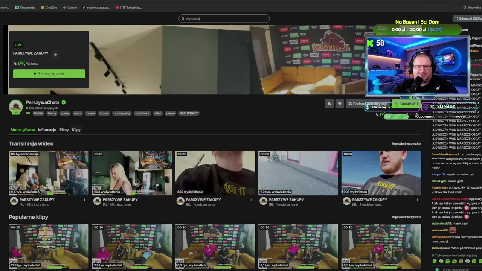Open the 28:03 video thumbnail
This screenshot has width=482, height=271.
click(x=215, y=173)
